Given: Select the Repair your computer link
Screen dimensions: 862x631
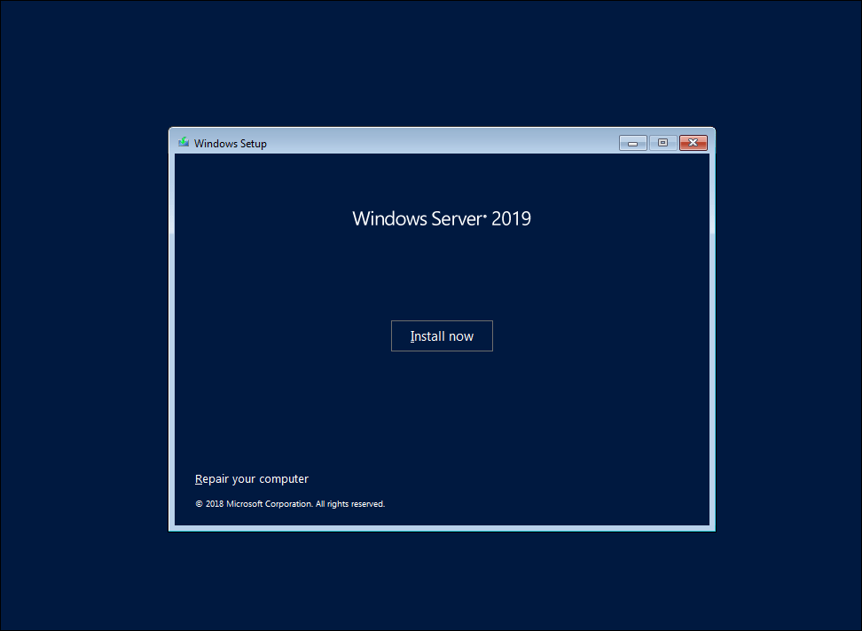Looking at the screenshot, I should [251, 478].
